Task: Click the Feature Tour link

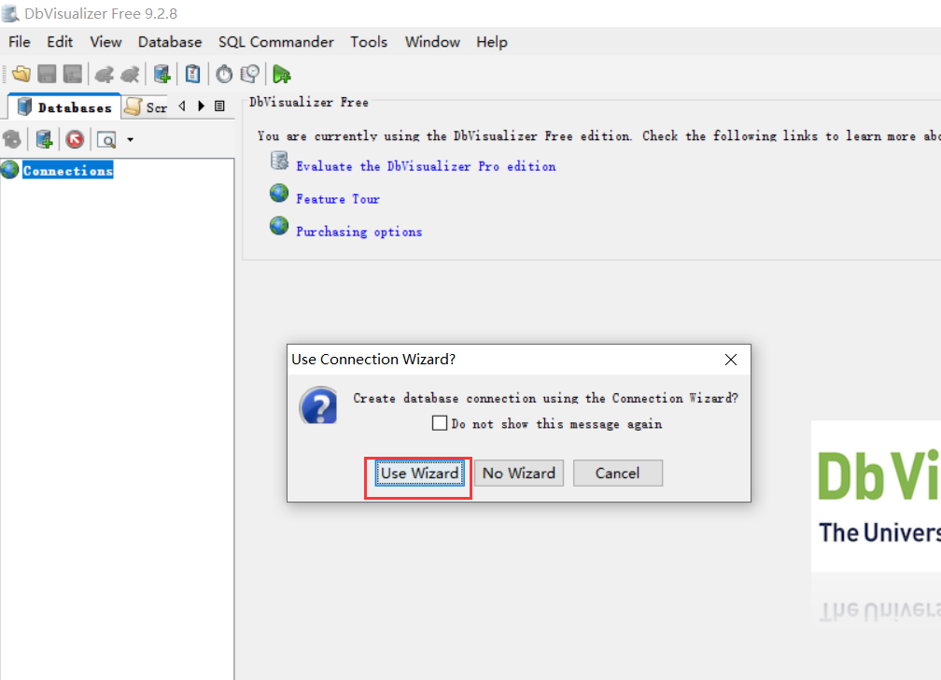Action: tap(338, 198)
